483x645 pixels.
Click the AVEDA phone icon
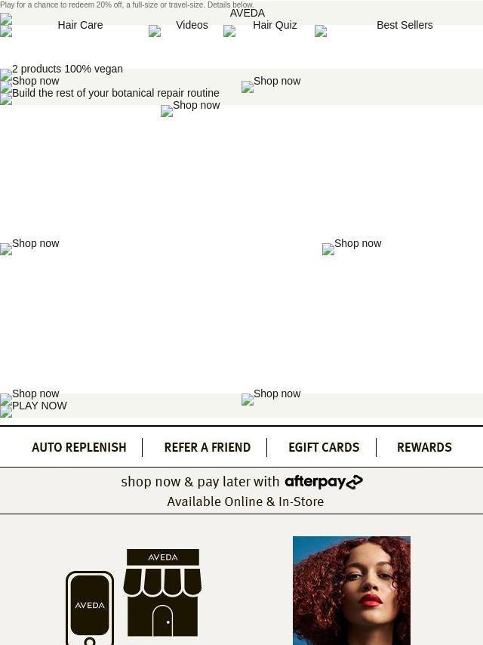coord(90,608)
